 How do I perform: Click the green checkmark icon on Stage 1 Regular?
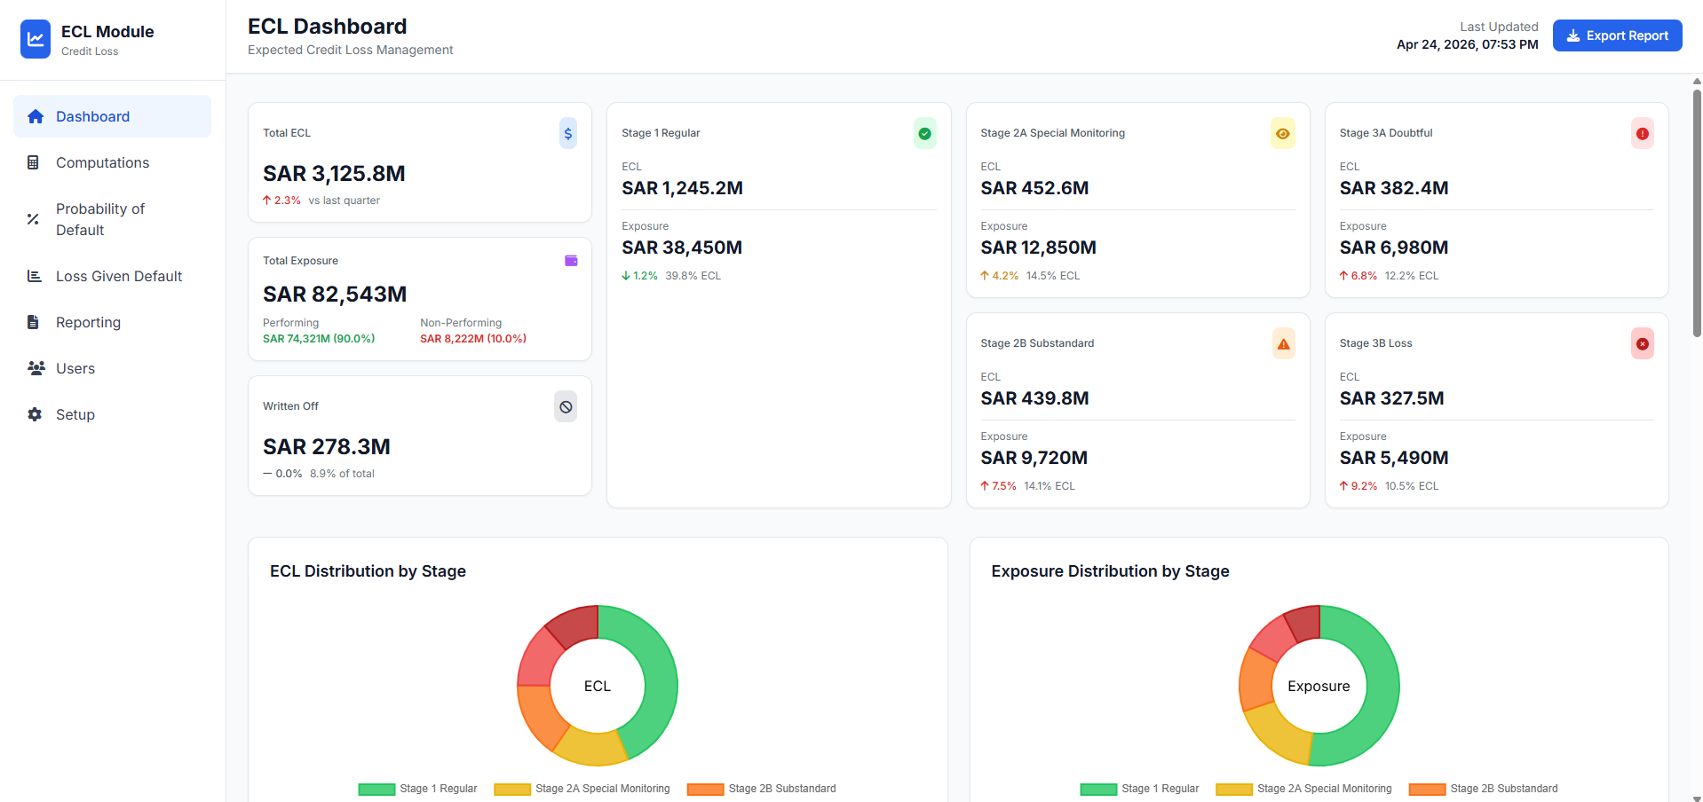click(924, 134)
